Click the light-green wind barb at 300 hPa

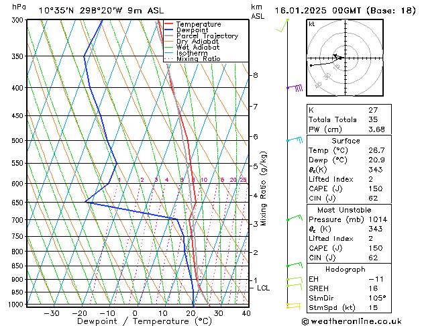tap(282, 25)
